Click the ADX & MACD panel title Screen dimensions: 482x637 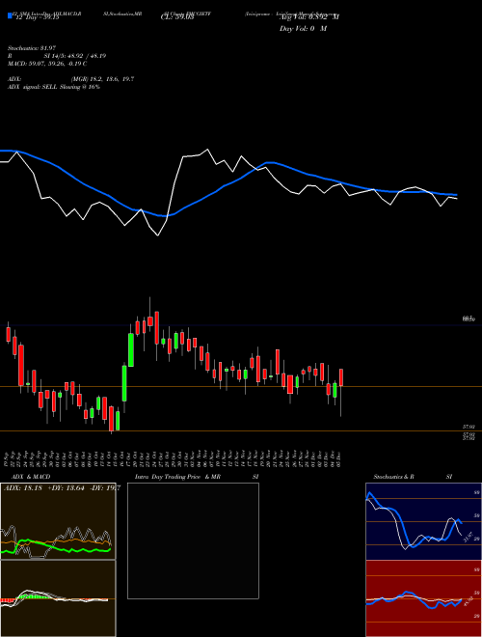click(x=31, y=477)
